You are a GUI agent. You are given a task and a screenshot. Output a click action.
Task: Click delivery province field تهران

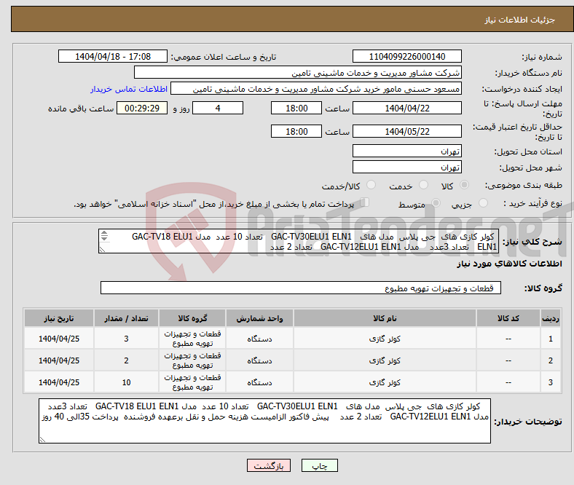[406, 151]
